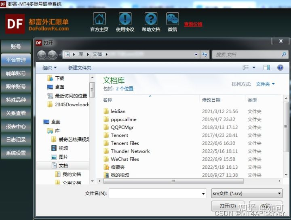Switch to the 平台管理 sidebar tab

(x=16, y=60)
